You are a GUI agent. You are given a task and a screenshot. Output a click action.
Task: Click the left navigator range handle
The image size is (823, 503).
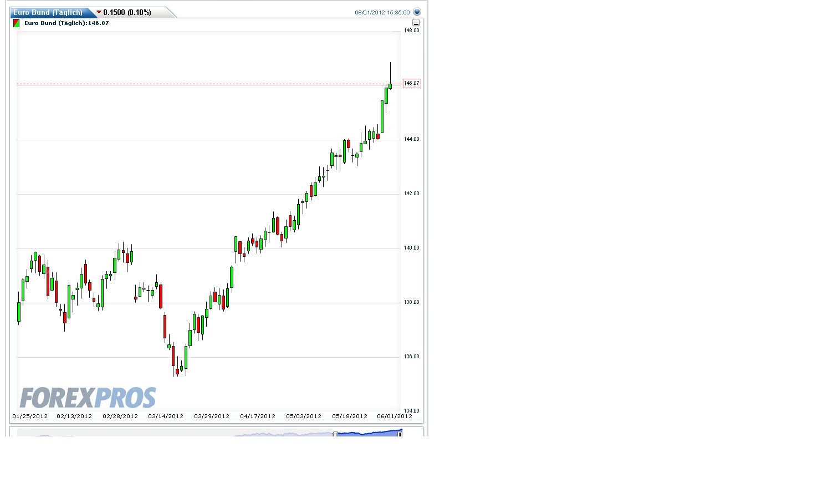tap(335, 434)
